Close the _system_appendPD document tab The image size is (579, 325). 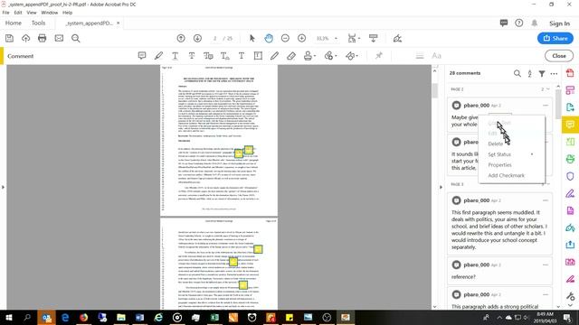tap(119, 23)
